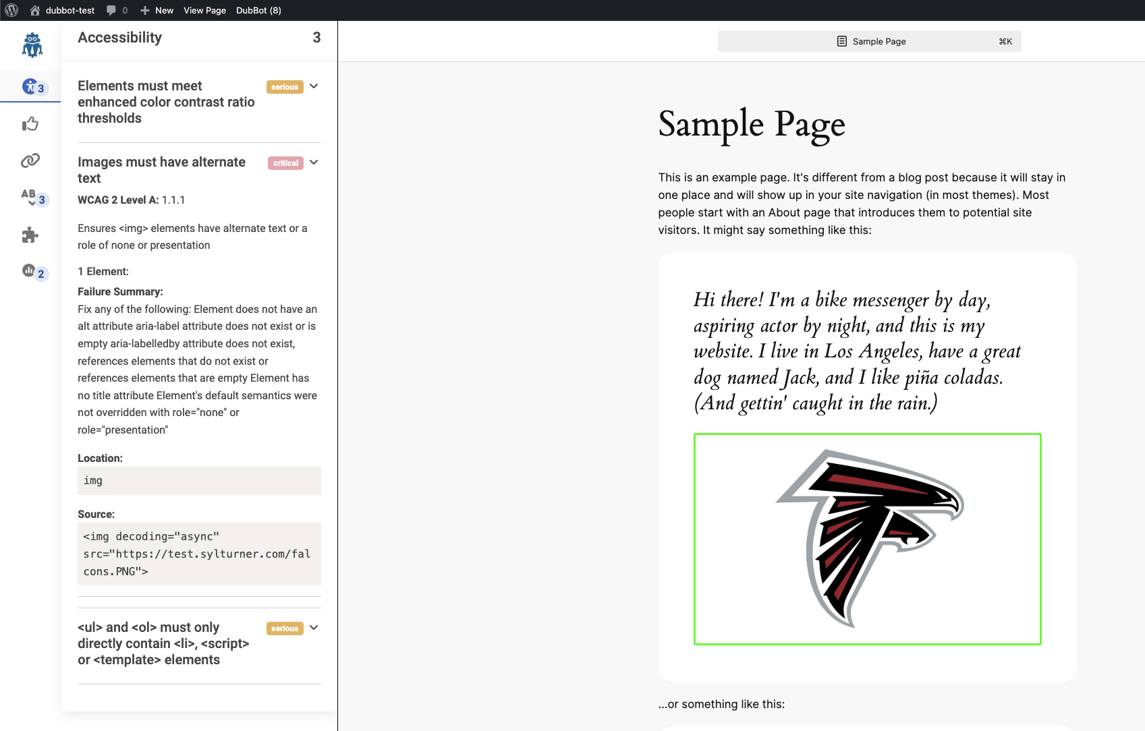The width and height of the screenshot is (1145, 731).
Task: Open the broken links panel via chain icon
Action: (30, 160)
